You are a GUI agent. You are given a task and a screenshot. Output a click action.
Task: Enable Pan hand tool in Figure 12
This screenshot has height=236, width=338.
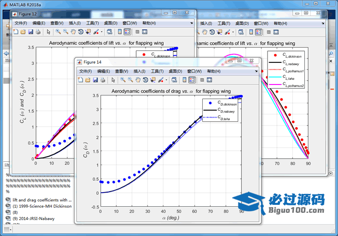pos(73,32)
